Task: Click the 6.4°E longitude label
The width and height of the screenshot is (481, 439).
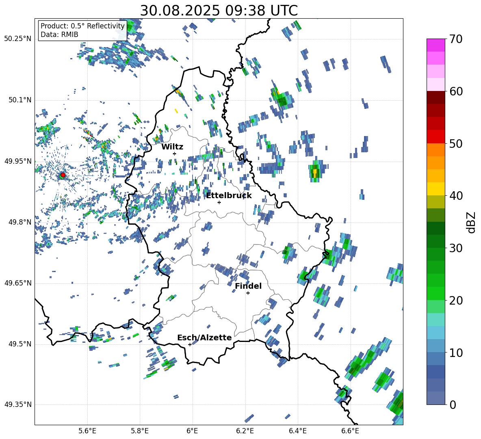Action: [x=297, y=431]
